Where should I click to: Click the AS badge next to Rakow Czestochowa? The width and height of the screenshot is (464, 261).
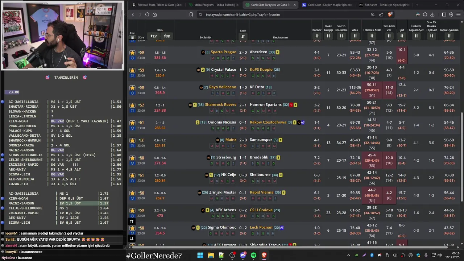(x=303, y=123)
